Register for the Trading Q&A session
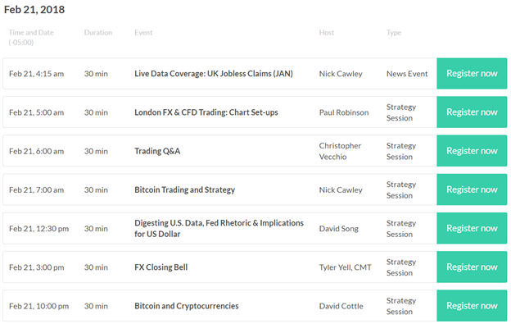This screenshot has height=324, width=511. pos(472,151)
